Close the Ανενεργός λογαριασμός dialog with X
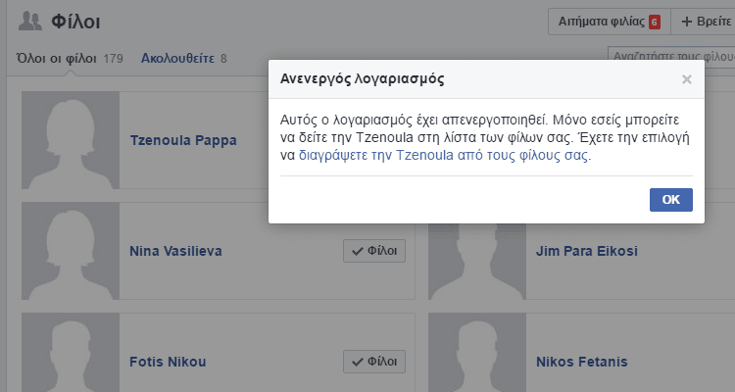Screen dimensions: 735x392 [687, 79]
